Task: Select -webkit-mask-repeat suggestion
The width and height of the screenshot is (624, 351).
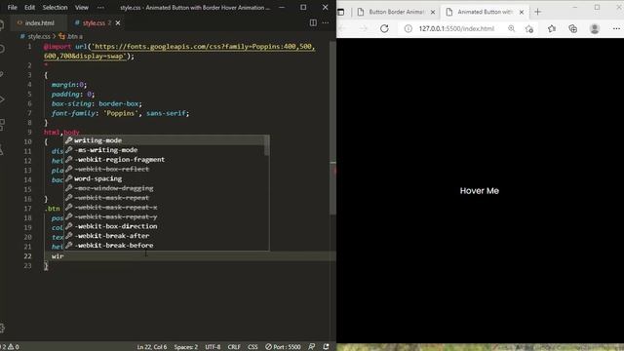Action: [x=167, y=197]
